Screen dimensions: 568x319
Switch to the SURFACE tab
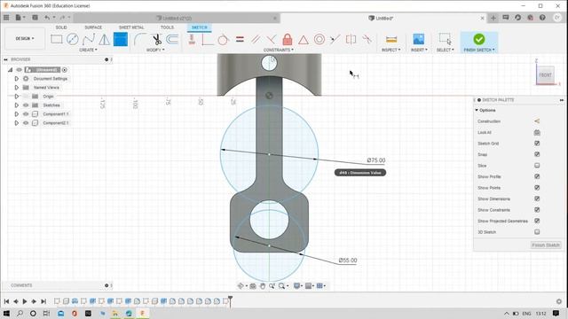(x=93, y=27)
